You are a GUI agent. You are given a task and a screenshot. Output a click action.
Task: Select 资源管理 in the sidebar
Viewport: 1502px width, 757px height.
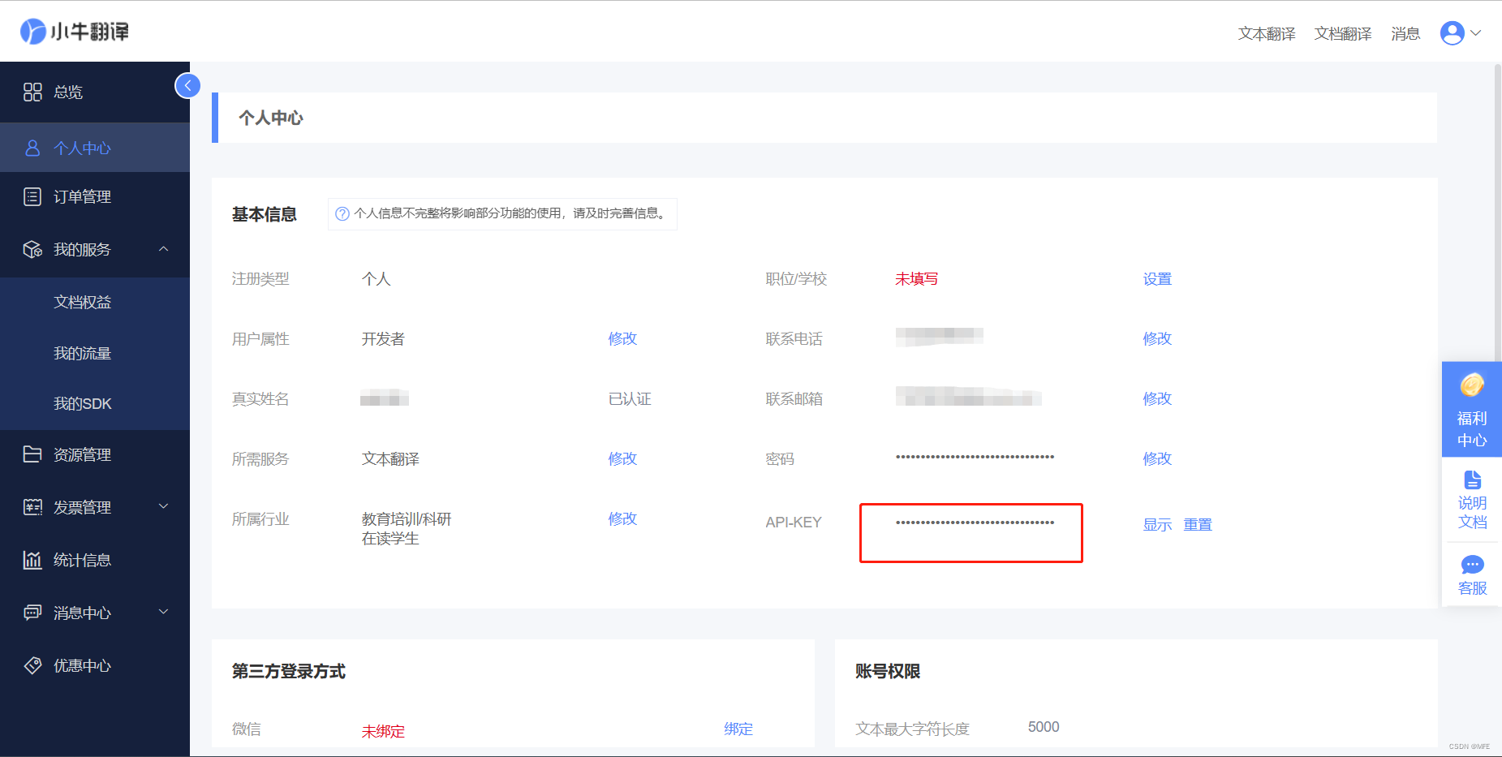click(95, 454)
